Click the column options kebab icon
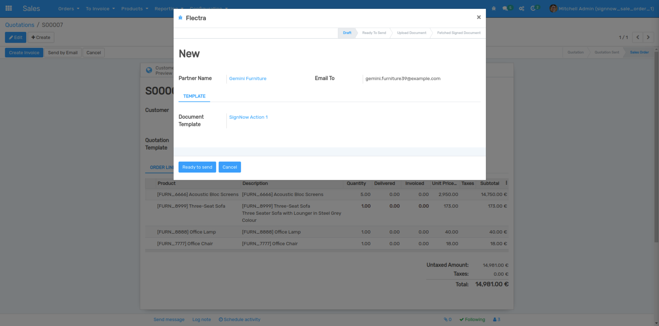 click(x=506, y=183)
